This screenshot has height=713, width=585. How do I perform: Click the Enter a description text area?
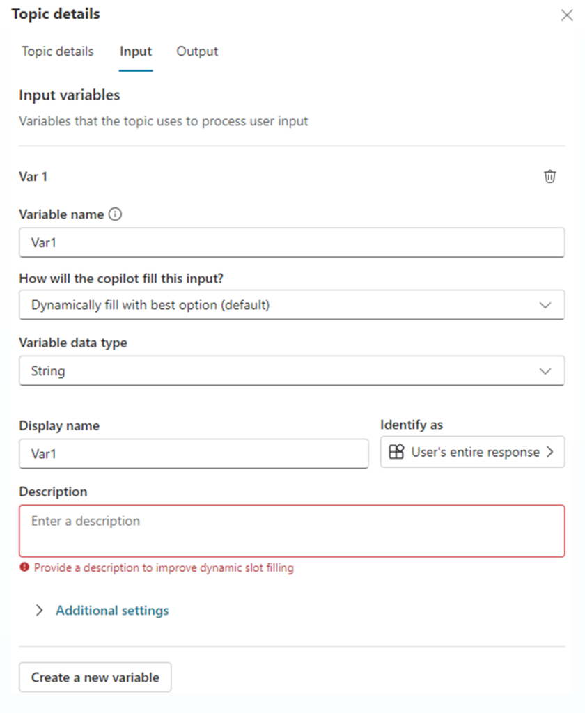[x=291, y=531]
